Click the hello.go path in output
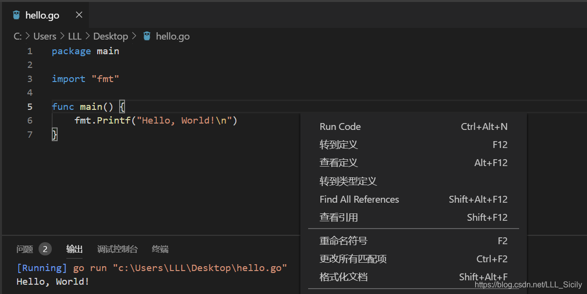Screen dimensions: 587x294 click(x=200, y=268)
